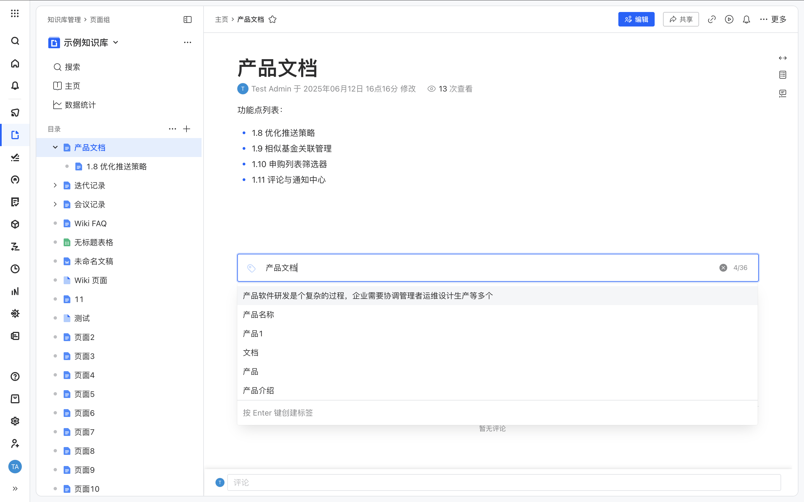Click the 评论 comment input
This screenshot has height=502, width=804.
click(x=504, y=482)
